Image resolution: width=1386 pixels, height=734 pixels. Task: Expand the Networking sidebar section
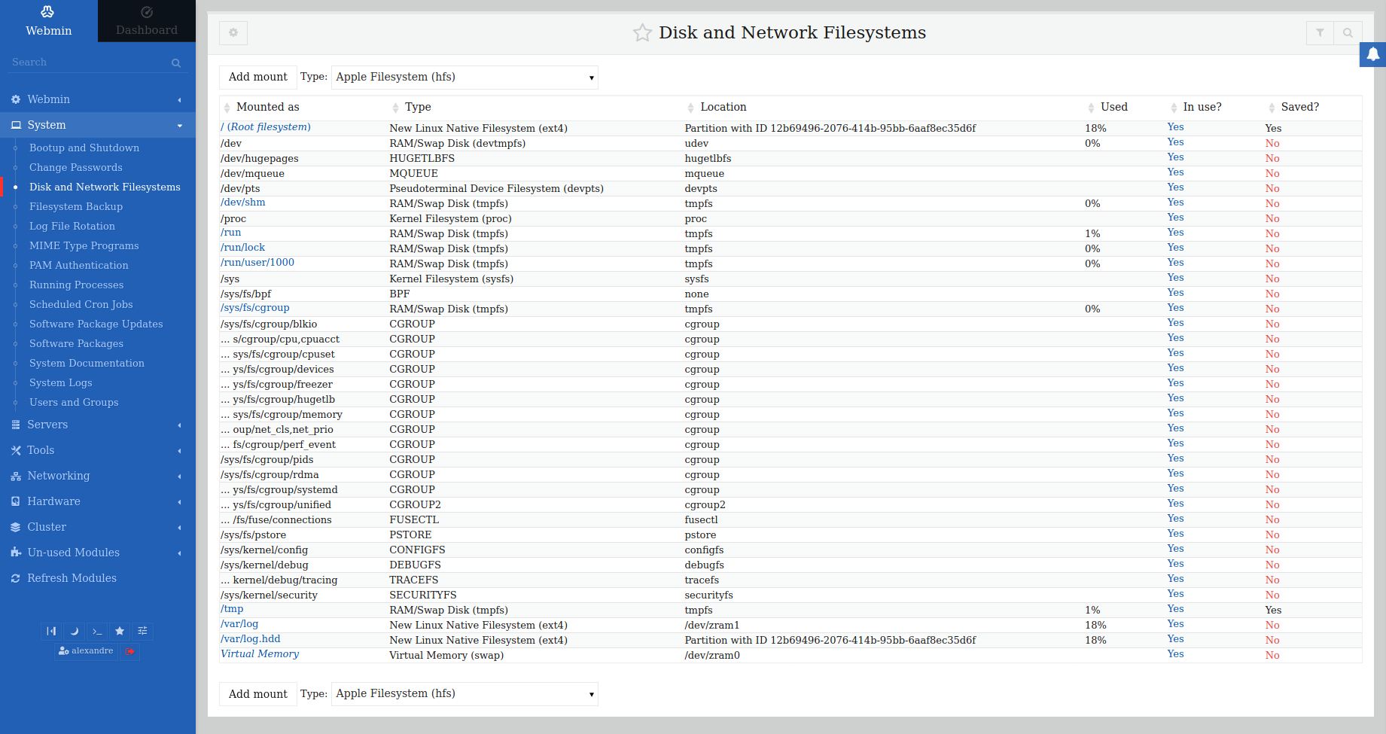coord(59,476)
